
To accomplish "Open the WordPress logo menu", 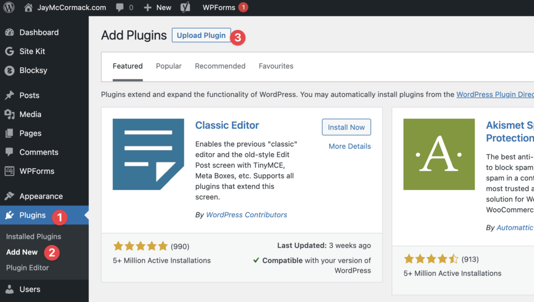I will tap(9, 7).
